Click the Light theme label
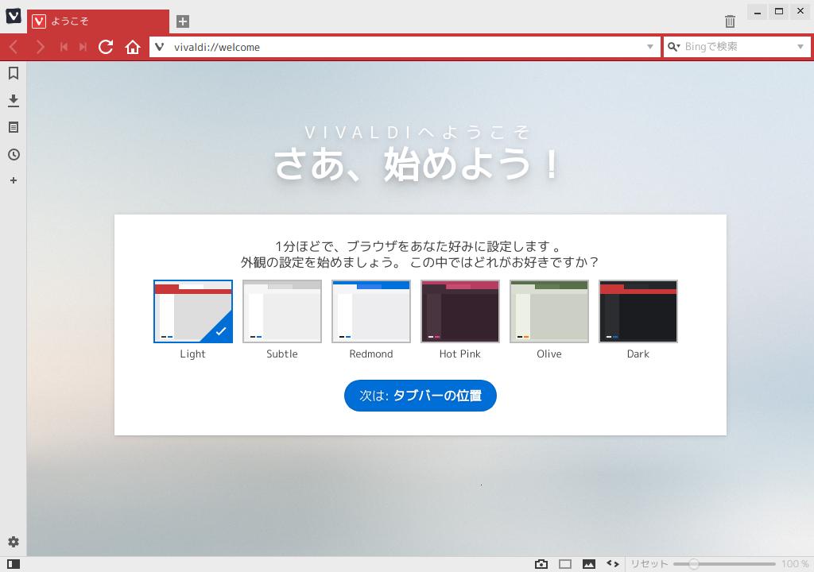Screen dimensions: 814x572 pos(192,354)
